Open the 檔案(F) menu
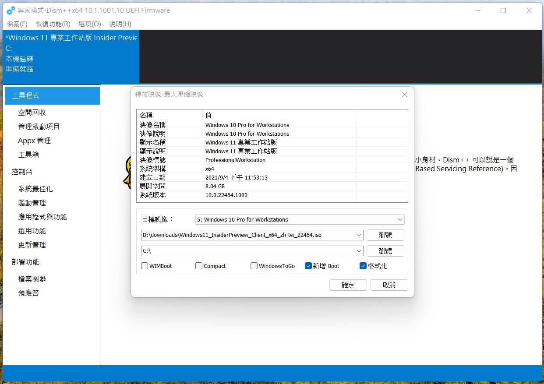Viewport: 544px width, 384px height. (17, 24)
